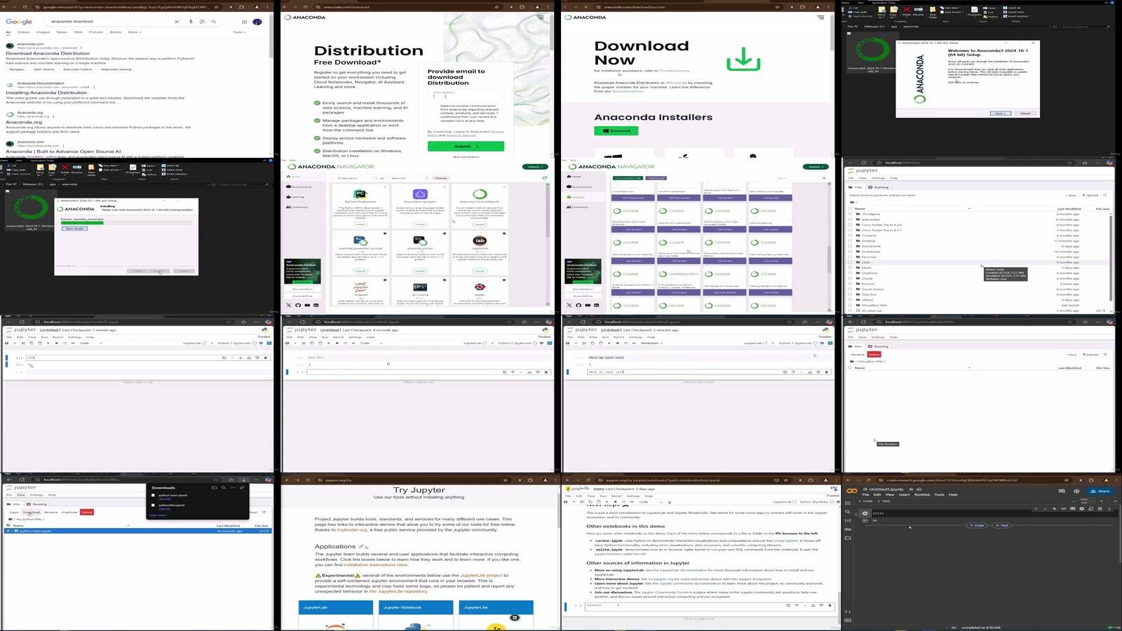The width and height of the screenshot is (1122, 631).
Task: Pin the Downloads popup with the pin icon
Action: (242, 487)
